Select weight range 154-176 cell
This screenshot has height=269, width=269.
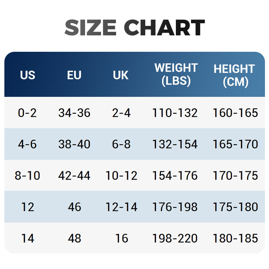(x=175, y=176)
